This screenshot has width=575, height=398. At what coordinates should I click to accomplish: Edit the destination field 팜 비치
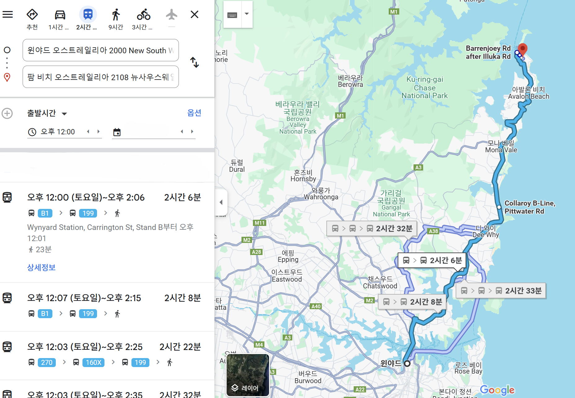click(101, 77)
